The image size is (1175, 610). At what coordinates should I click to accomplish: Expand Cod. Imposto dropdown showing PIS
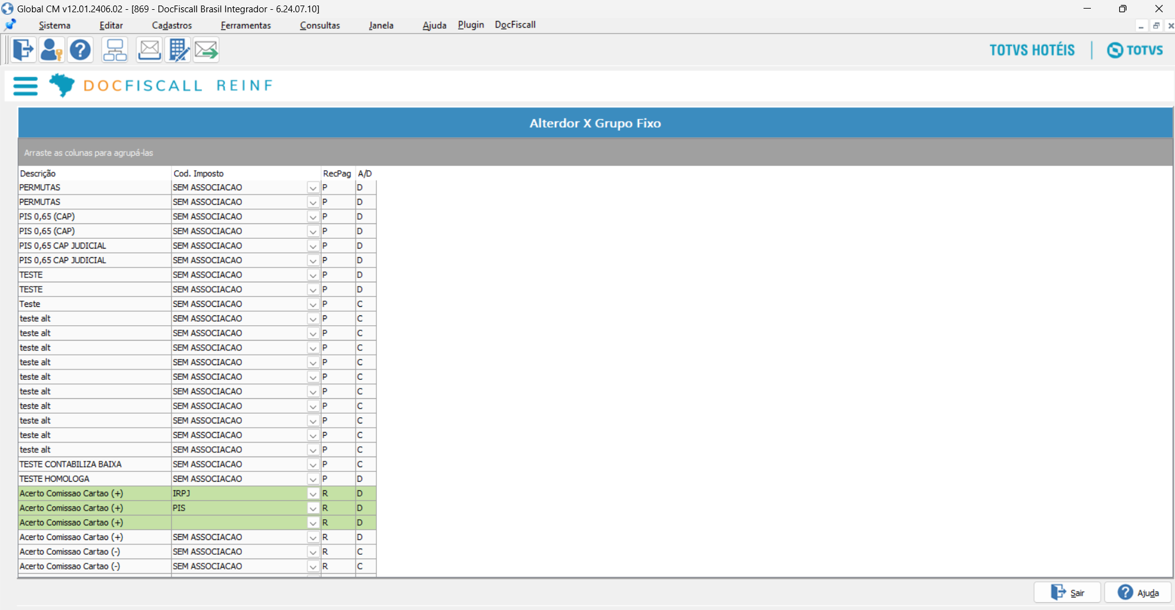point(313,508)
